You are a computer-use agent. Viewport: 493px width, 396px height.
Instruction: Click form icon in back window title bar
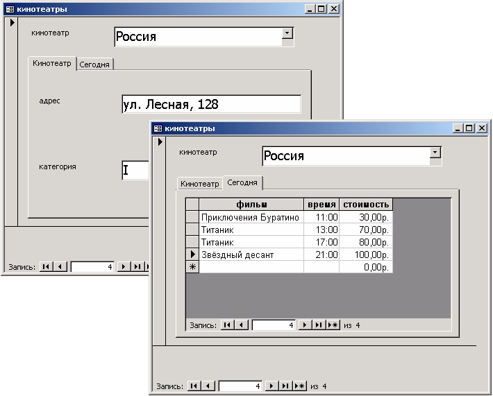pyautogui.click(x=10, y=9)
